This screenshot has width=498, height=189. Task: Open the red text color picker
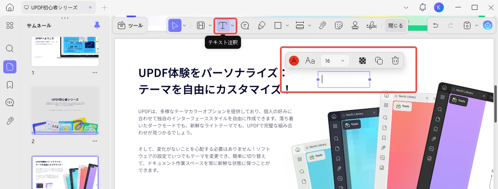pos(294,61)
